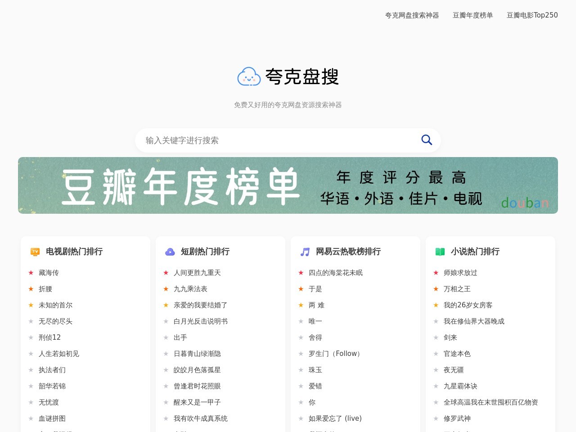Click the orange star beside 折腰

click(x=31, y=289)
